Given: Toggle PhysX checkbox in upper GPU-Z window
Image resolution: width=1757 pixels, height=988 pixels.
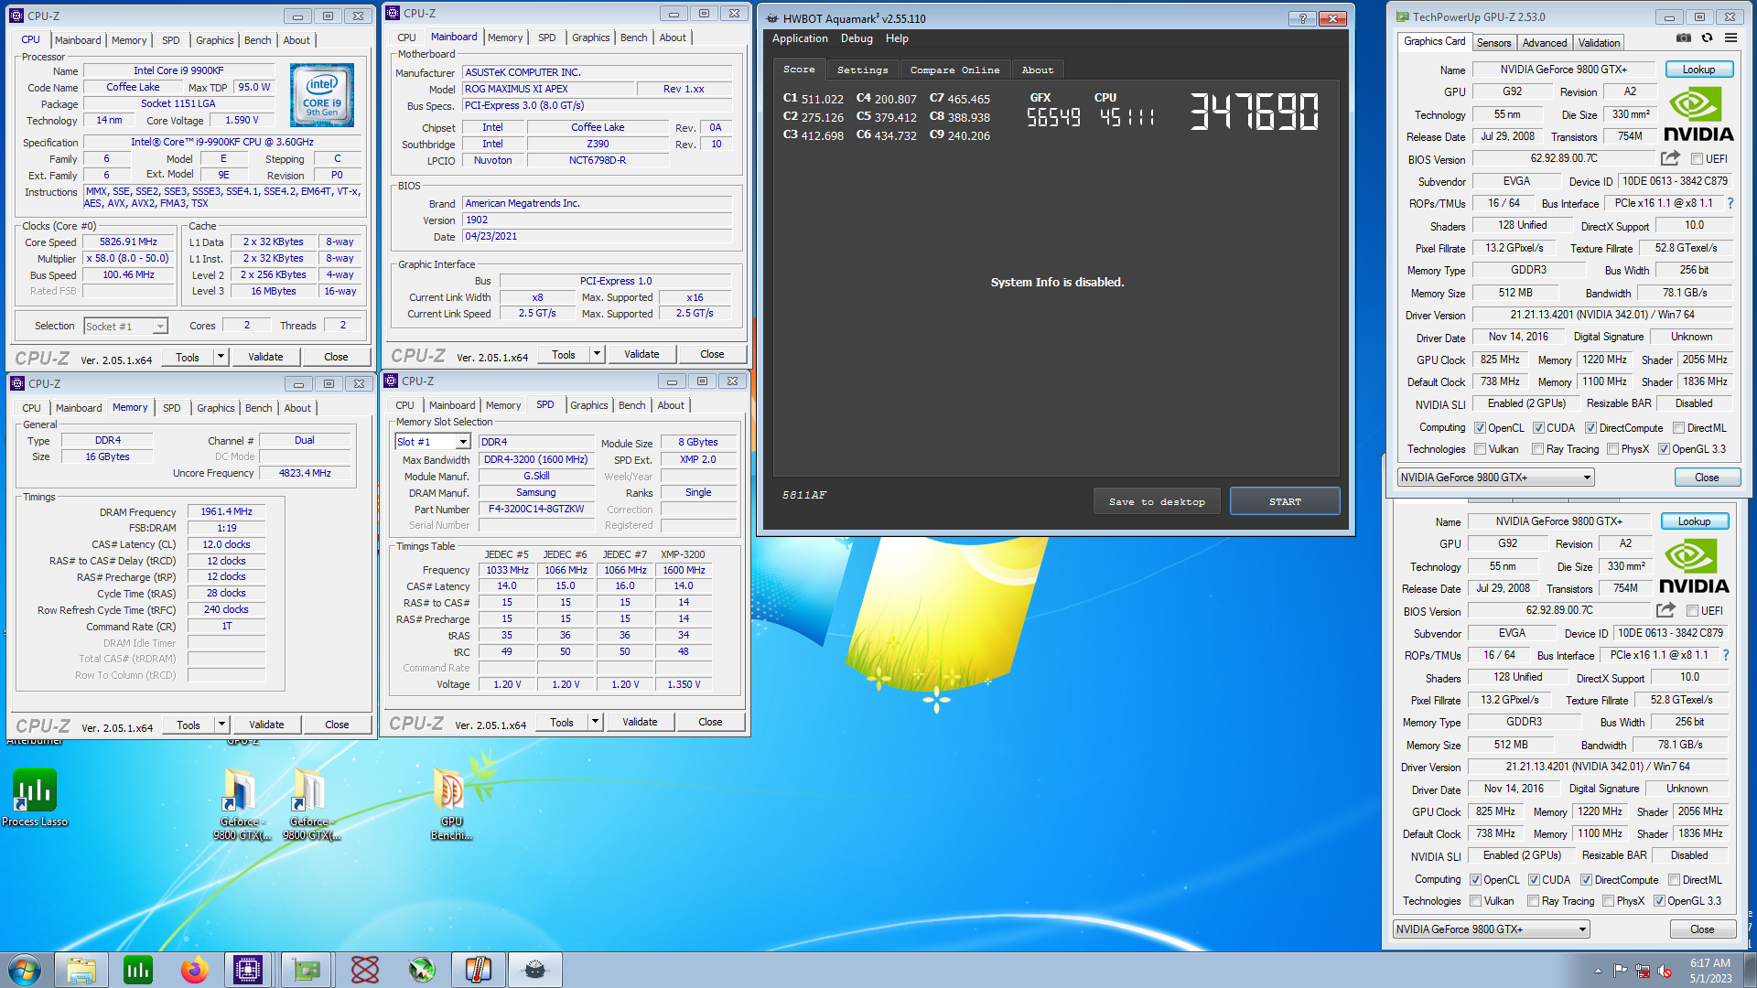Looking at the screenshot, I should tap(1612, 449).
